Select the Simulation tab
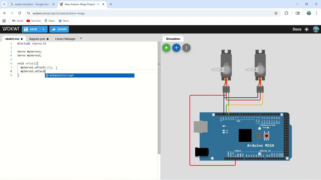The width and height of the screenshot is (321, 180). [173, 39]
